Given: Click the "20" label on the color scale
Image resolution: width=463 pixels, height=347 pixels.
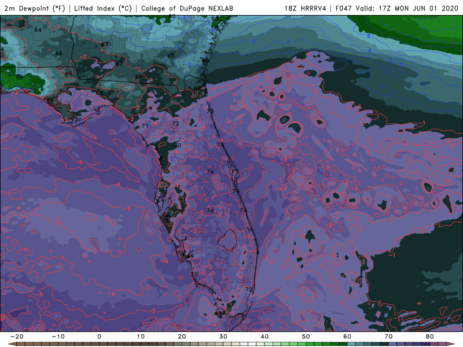Looking at the screenshot, I should point(182,337).
